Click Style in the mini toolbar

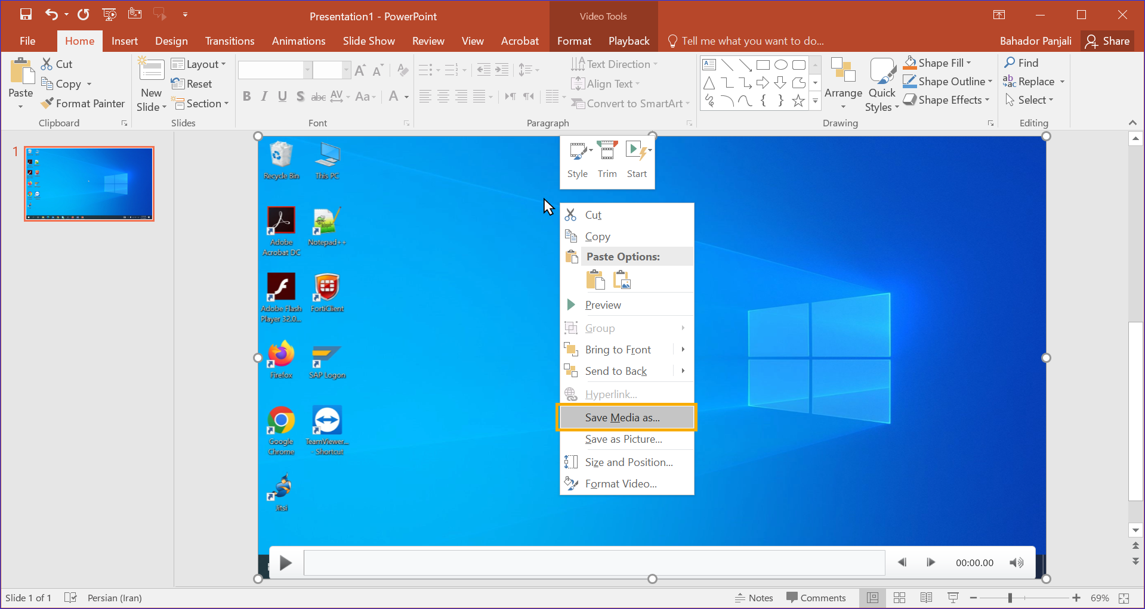[578, 160]
